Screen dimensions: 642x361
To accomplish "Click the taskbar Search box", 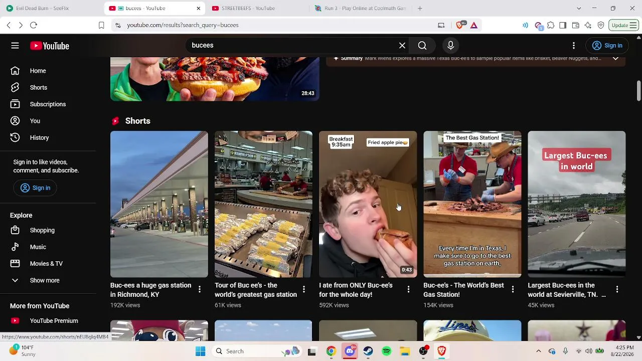I will click(257, 351).
